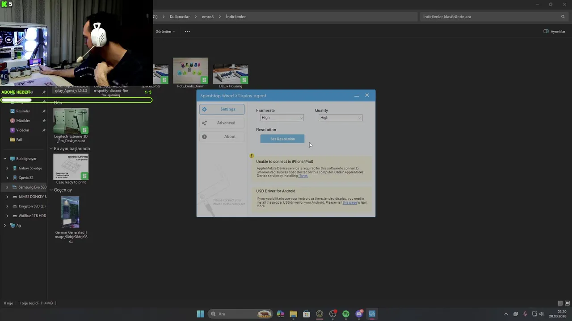Click 'Unable to connect to iPhone/iPad!' heading
Screen dimensions: 572x321
[285, 161]
